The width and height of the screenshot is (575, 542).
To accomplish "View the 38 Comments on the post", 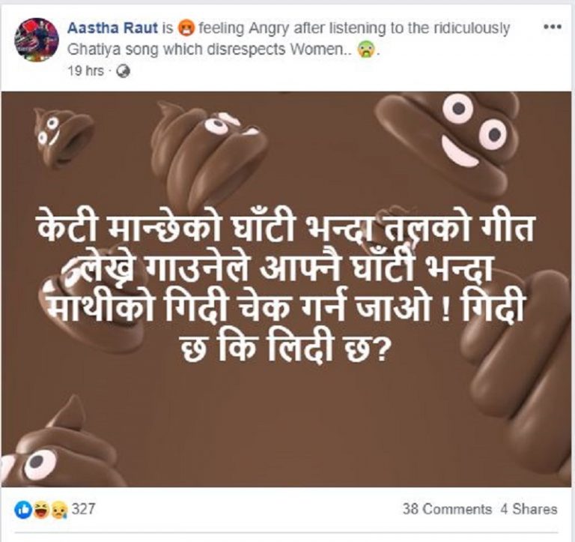I will pyautogui.click(x=447, y=509).
